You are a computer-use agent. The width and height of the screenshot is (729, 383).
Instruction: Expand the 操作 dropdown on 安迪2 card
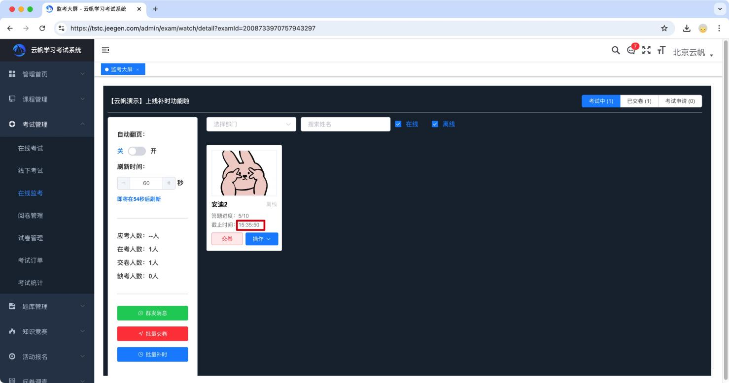click(262, 239)
